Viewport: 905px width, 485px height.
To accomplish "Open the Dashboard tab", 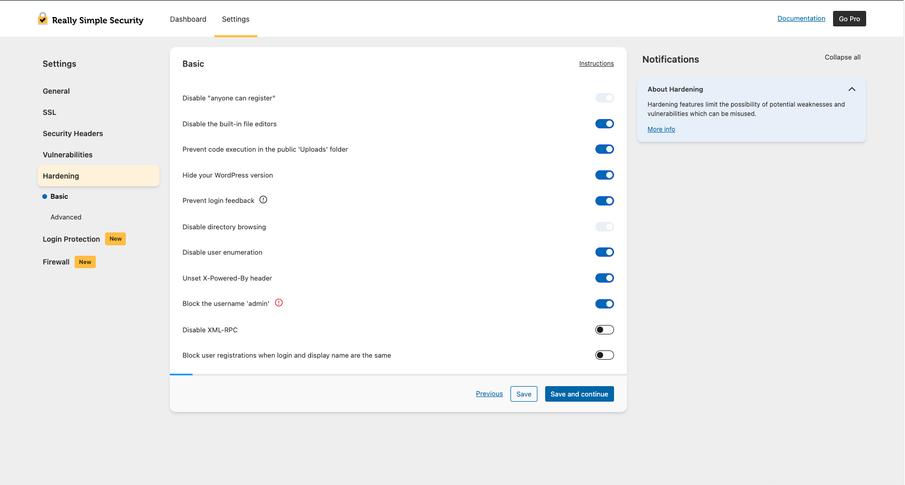I will 188,19.
